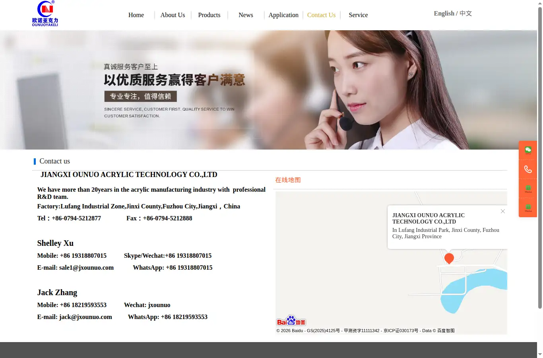This screenshot has height=358, width=543.
Task: Open the About Us menu item
Action: click(x=173, y=15)
